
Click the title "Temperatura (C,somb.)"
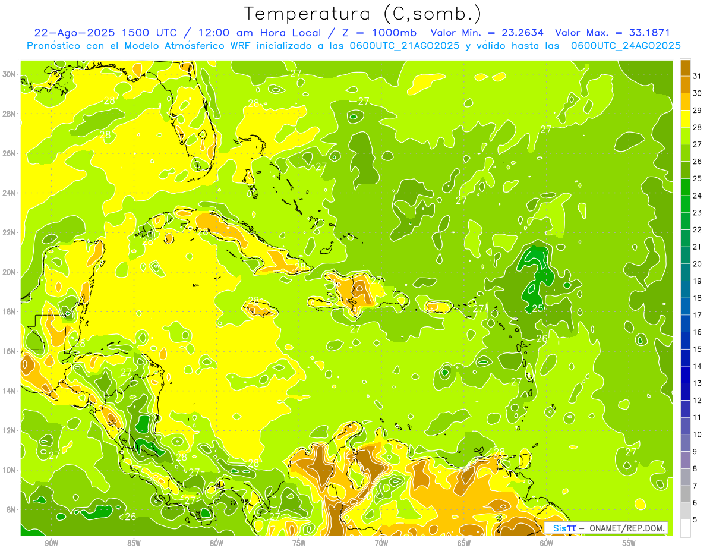tap(363, 14)
